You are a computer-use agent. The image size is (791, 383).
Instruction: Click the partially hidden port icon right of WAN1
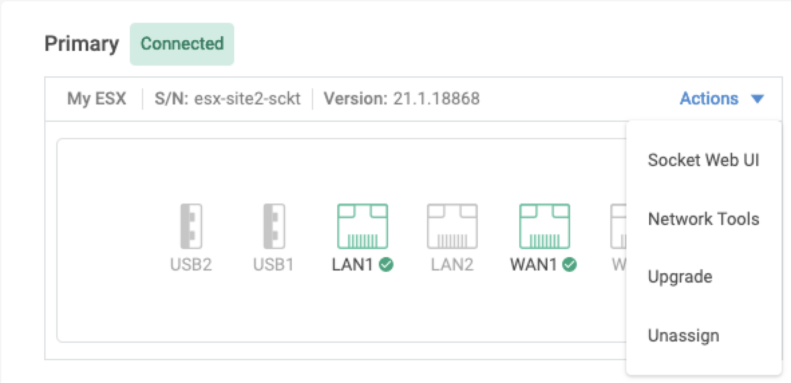click(618, 226)
